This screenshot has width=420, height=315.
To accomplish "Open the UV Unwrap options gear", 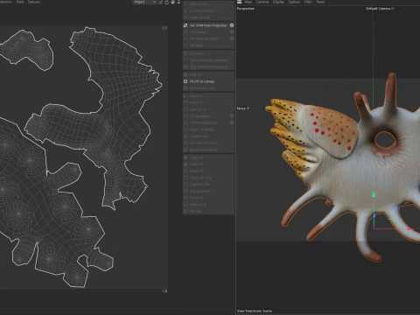I will click(x=232, y=32).
